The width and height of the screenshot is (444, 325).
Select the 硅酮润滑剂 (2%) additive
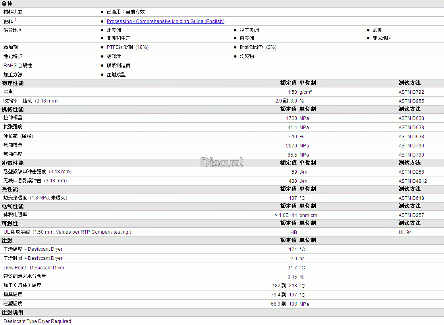click(258, 47)
